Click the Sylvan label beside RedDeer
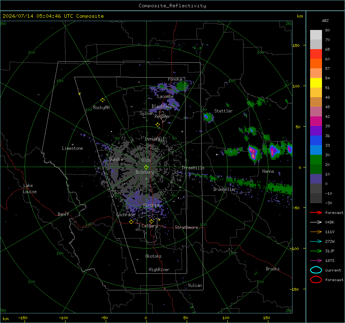 146,113
